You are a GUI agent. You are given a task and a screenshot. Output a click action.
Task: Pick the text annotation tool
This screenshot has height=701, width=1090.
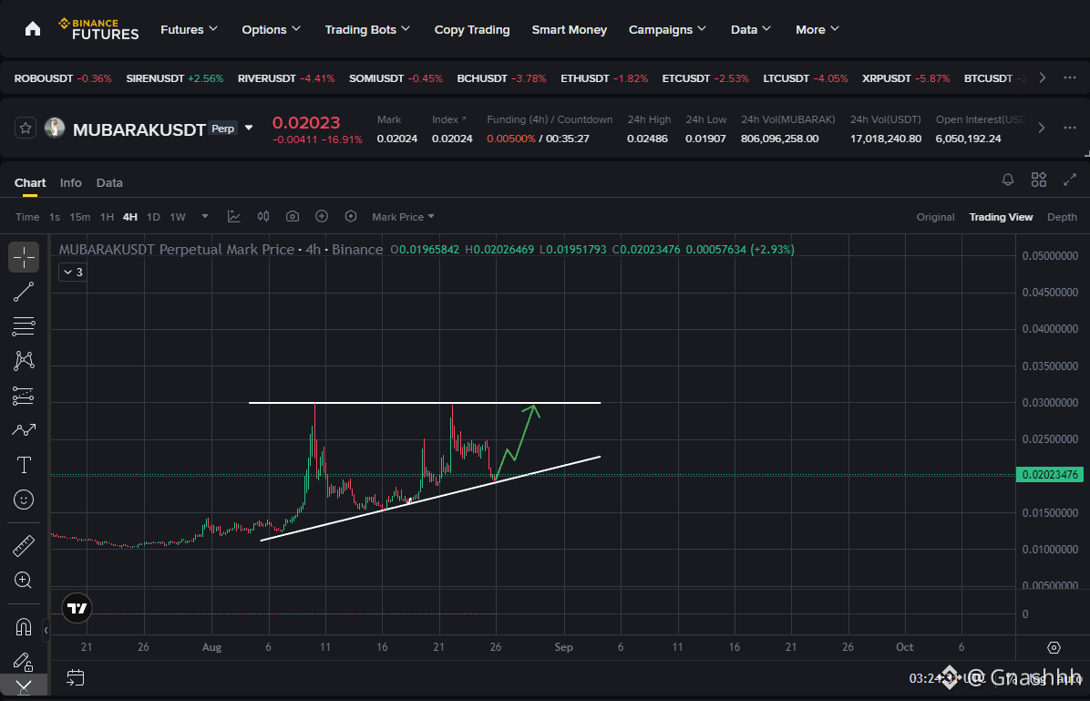click(24, 465)
